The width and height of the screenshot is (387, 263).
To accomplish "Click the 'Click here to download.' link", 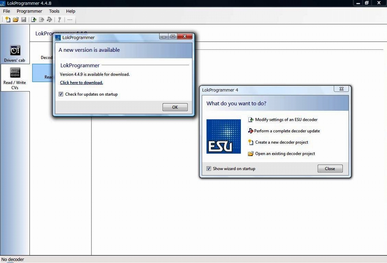I will click(x=82, y=82).
